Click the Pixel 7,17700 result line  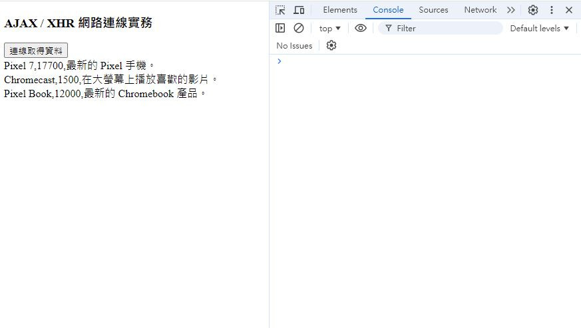(x=79, y=66)
